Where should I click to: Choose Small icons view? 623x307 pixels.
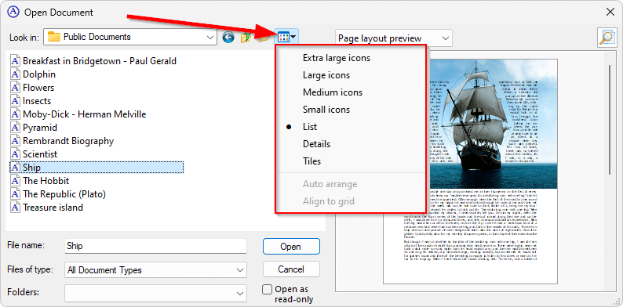[326, 110]
